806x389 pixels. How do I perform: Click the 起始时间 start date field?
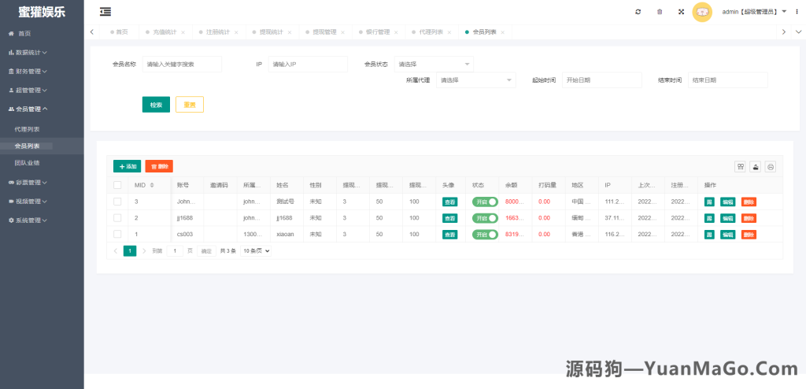602,80
